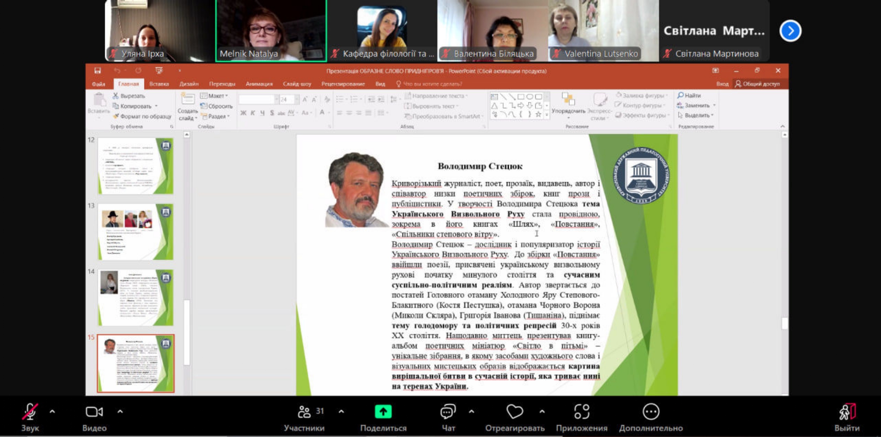Click Сбросить reset slide button
Viewport: 881px width, 437px height.
point(216,106)
